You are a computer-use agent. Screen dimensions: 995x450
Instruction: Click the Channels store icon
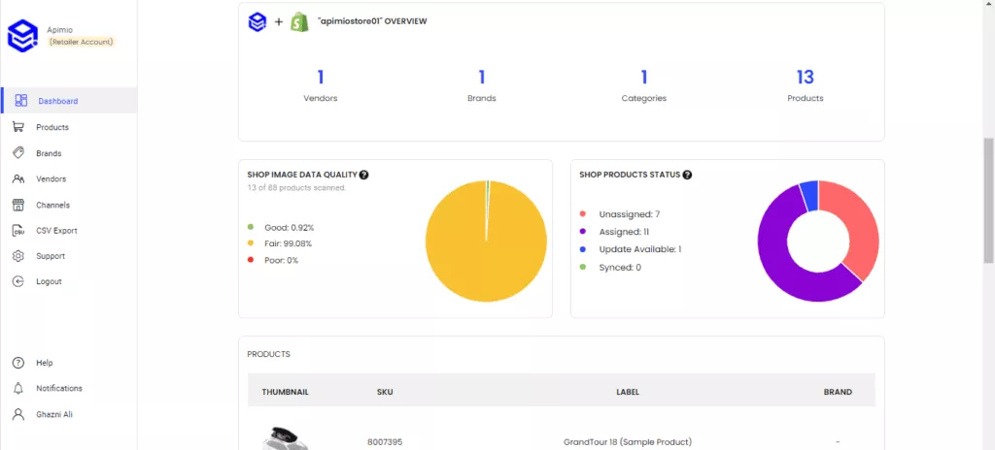pos(17,205)
